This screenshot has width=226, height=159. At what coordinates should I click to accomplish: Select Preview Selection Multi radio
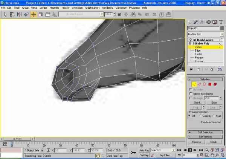tap(214, 116)
